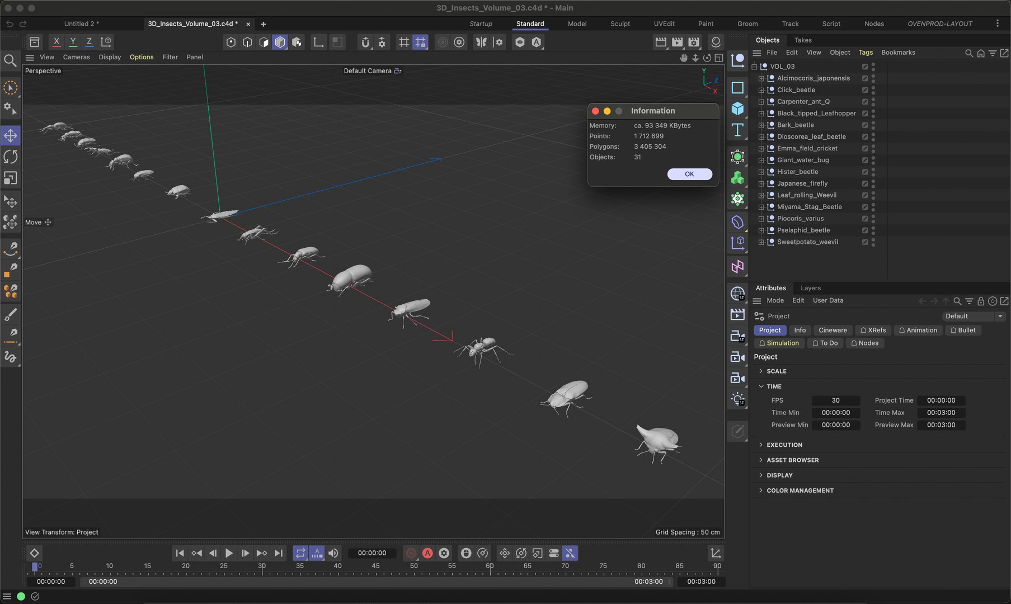The height and width of the screenshot is (604, 1011).
Task: Play the animation forward
Action: coord(229,553)
